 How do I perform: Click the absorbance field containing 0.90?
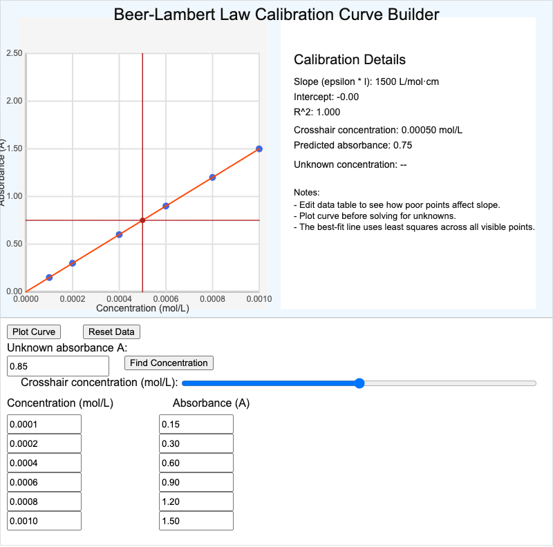pyautogui.click(x=196, y=481)
